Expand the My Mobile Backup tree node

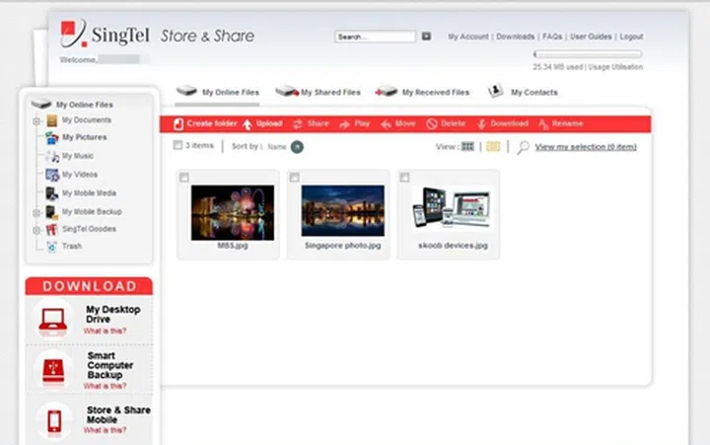(36, 211)
